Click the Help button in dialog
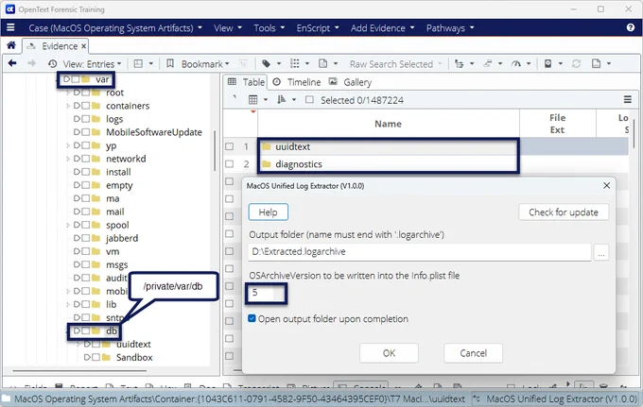This screenshot has height=407, width=643. tap(269, 212)
